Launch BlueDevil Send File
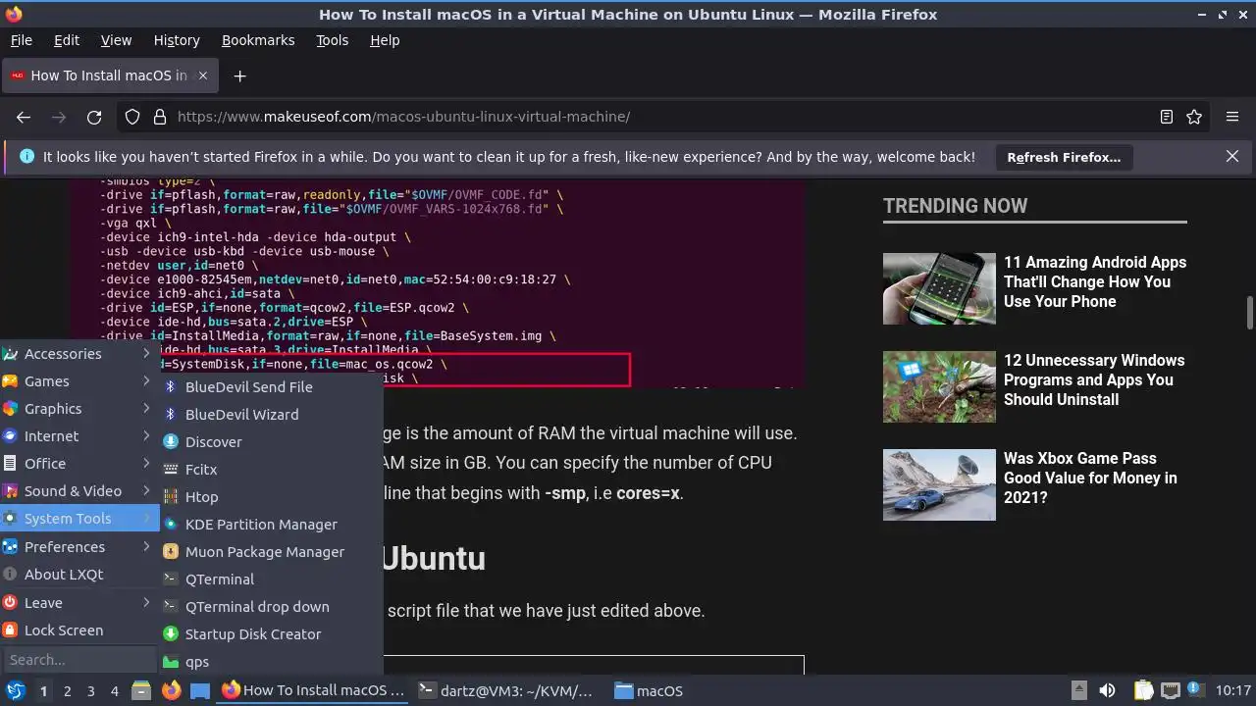 tap(272, 387)
